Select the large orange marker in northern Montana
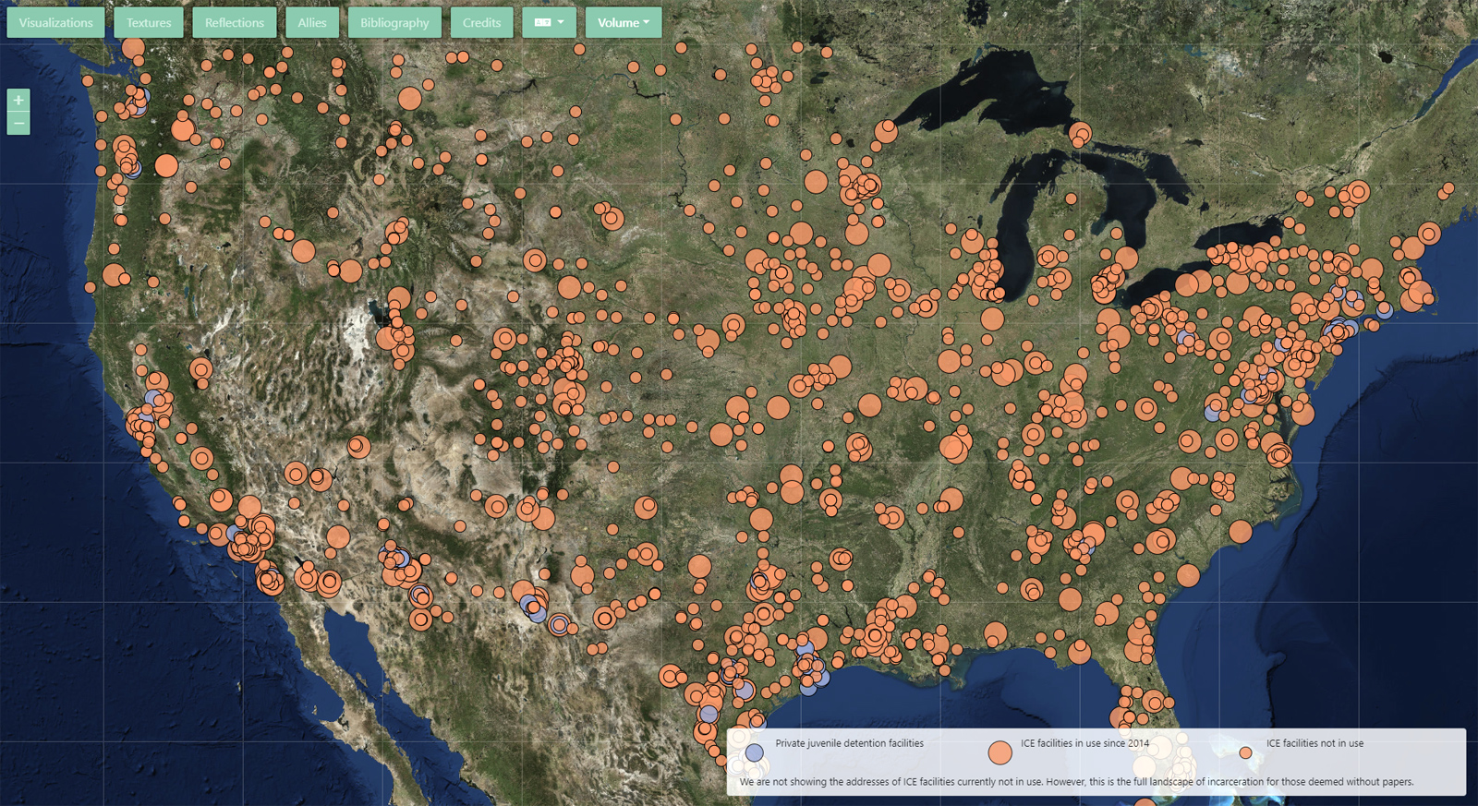Screen dimensions: 1478x806 pyautogui.click(x=409, y=99)
